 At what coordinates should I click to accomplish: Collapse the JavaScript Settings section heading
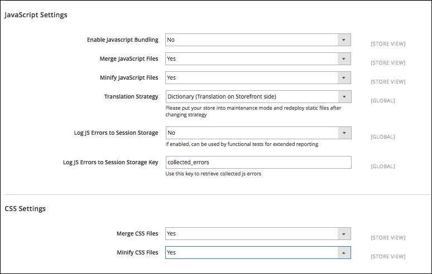(36, 15)
